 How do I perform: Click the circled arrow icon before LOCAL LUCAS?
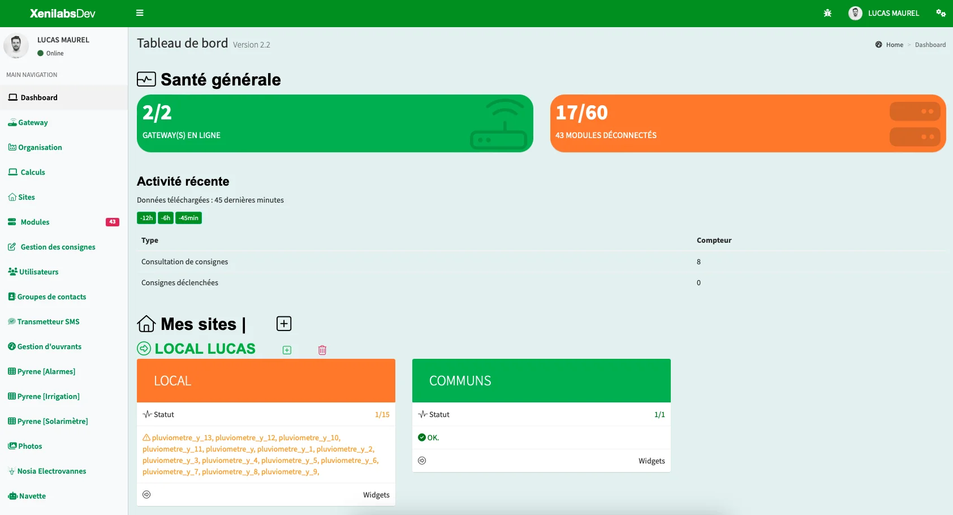point(144,349)
